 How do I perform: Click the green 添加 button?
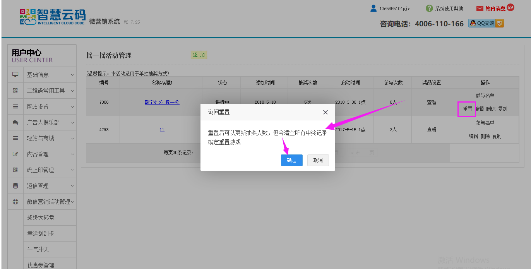pyautogui.click(x=199, y=55)
